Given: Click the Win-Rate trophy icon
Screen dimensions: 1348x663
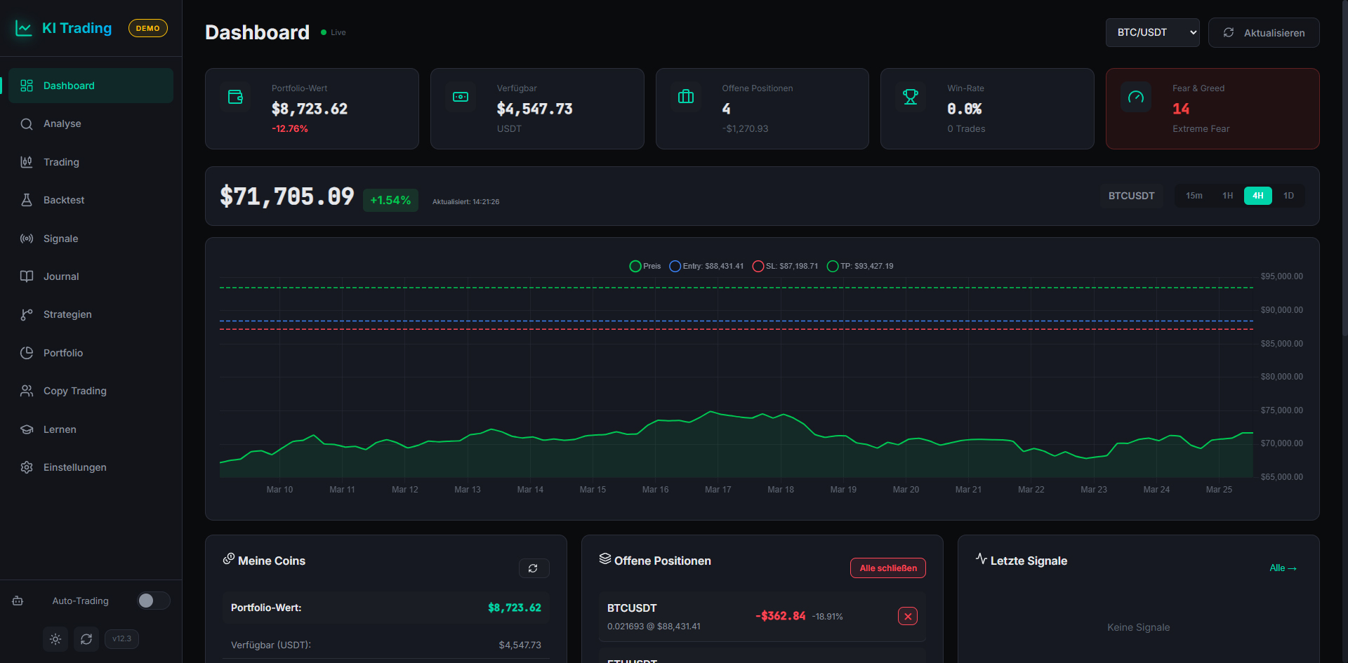Looking at the screenshot, I should point(910,98).
